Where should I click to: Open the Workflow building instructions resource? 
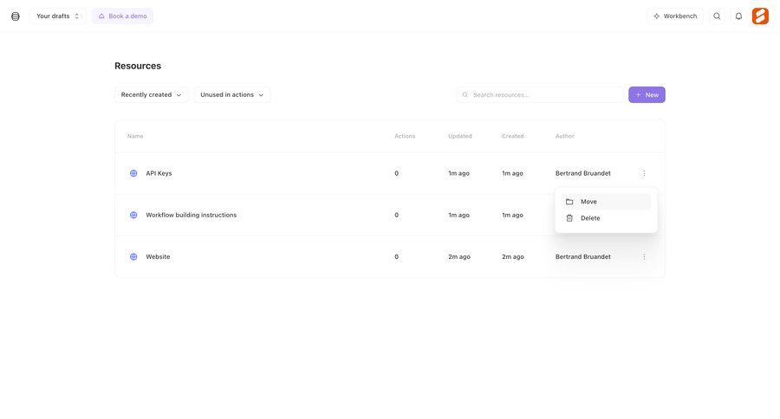click(191, 216)
